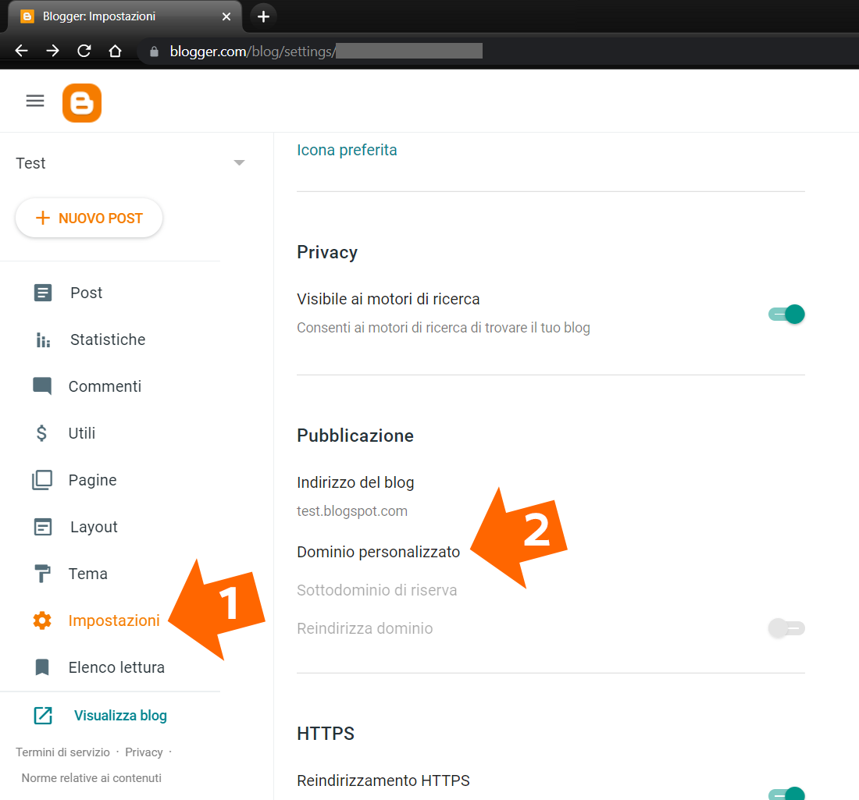Click the Blogger favicon on the tab
The height and width of the screenshot is (800, 859).
27,16
